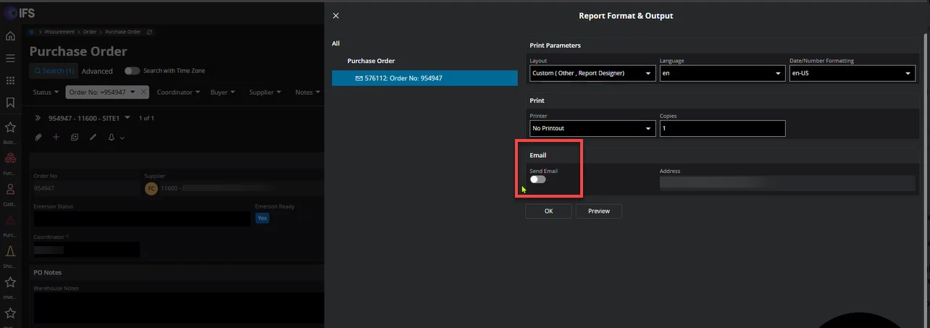Close the Report Format & Output dialog
Viewport: 930px width, 328px height.
click(335, 15)
